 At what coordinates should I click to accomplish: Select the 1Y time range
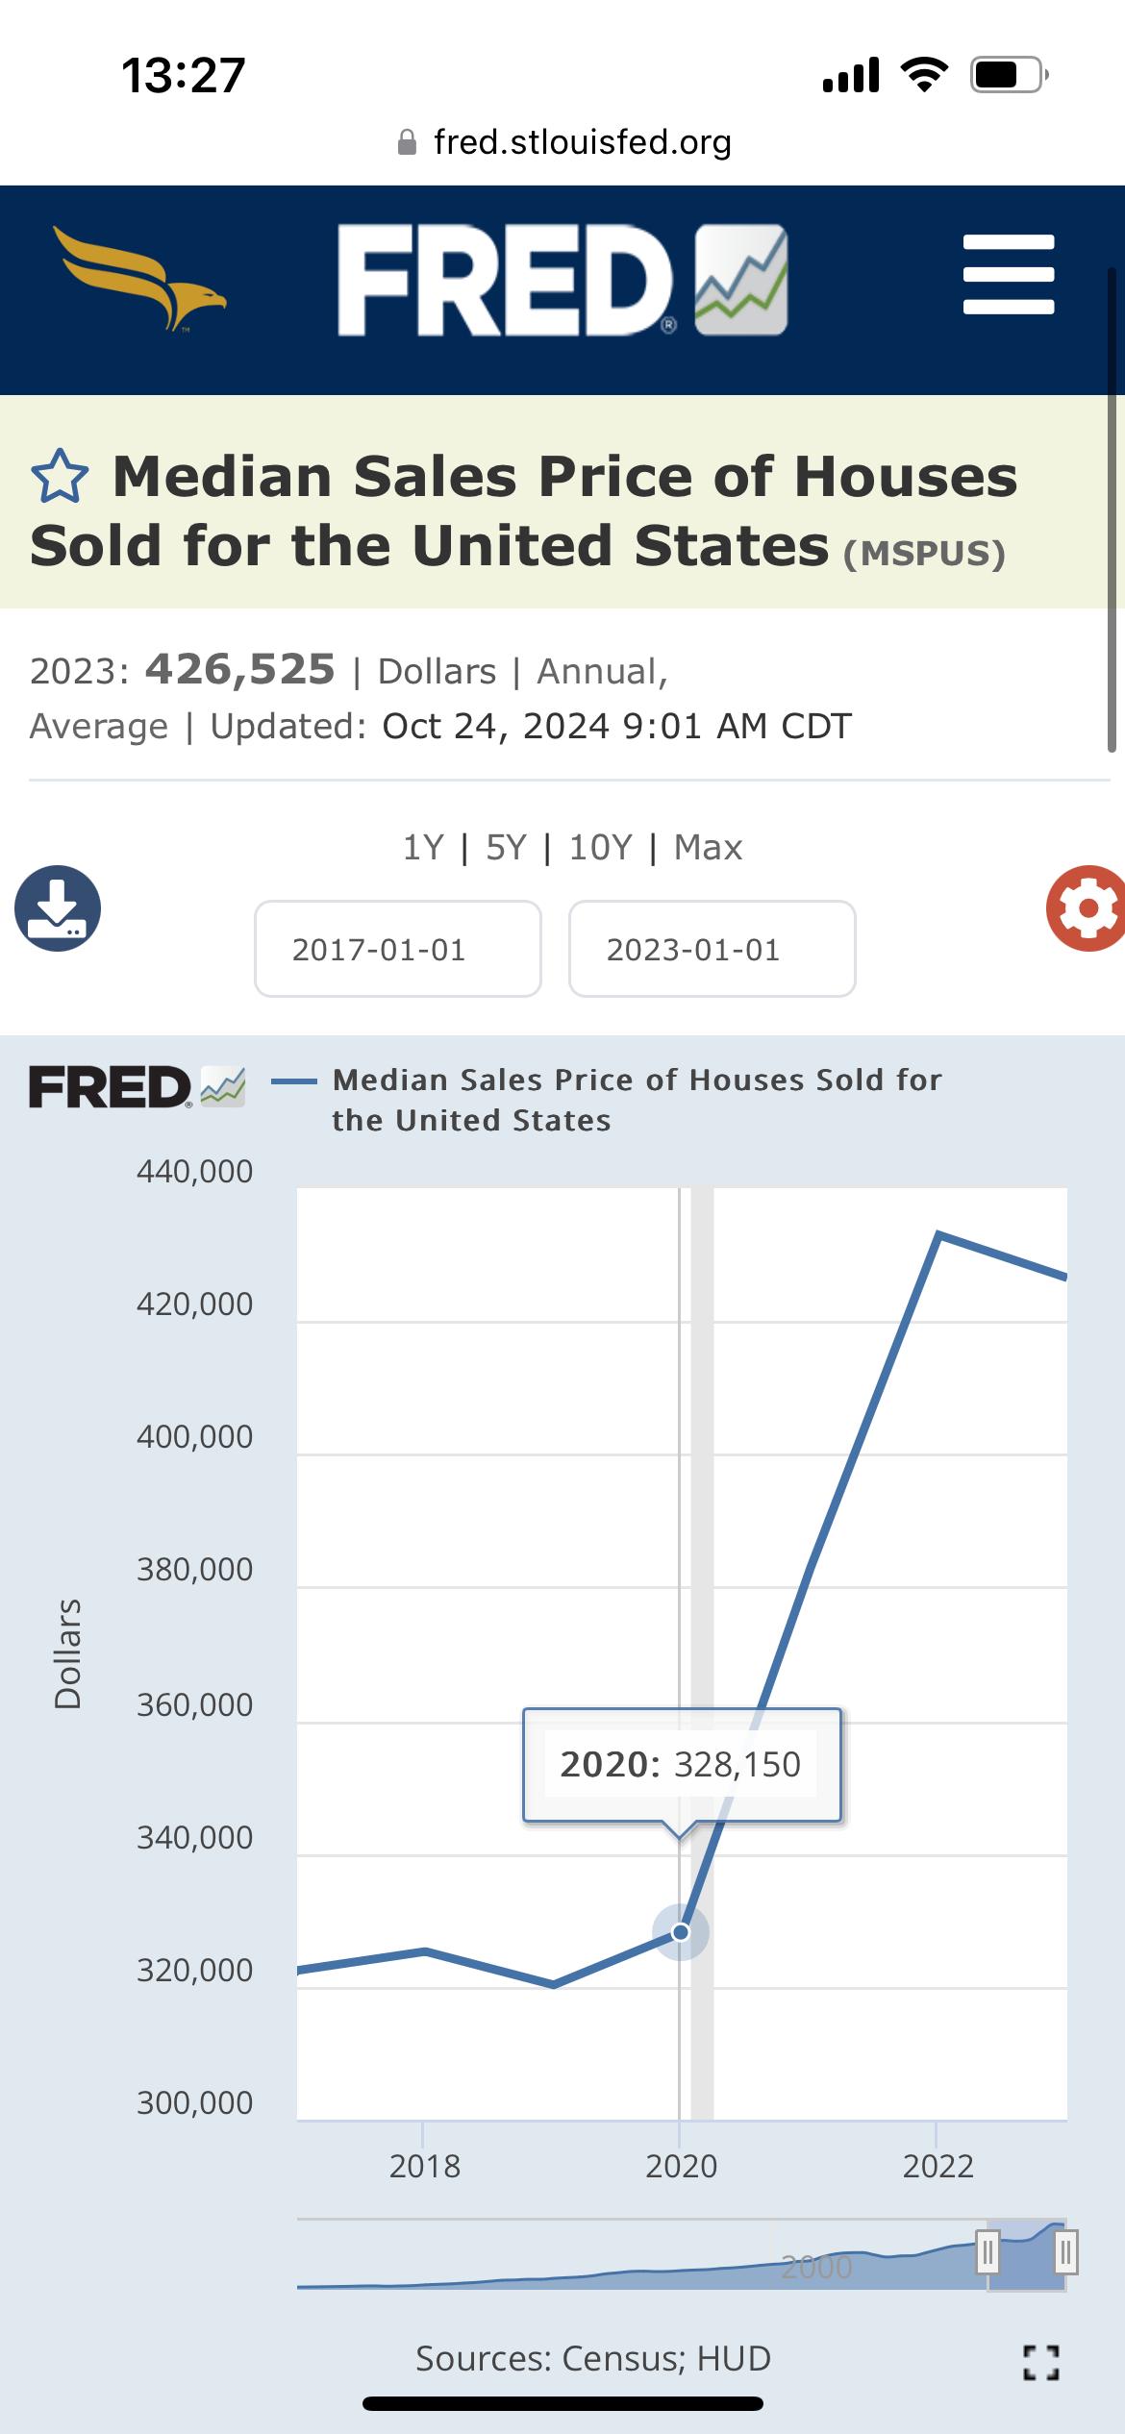click(423, 848)
